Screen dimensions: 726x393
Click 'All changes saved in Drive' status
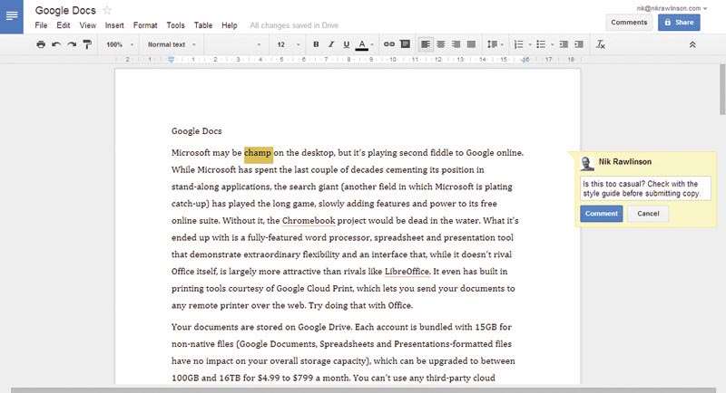(x=294, y=25)
